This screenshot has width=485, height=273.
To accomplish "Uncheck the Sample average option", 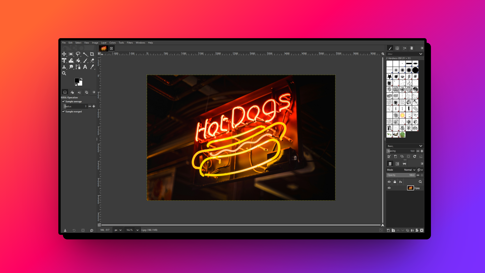I will (x=63, y=101).
